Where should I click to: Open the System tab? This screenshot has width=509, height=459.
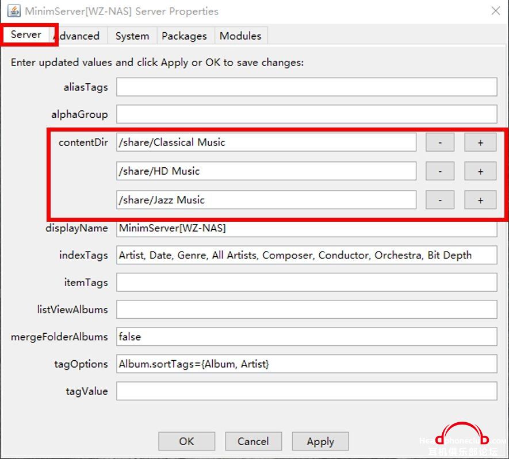coord(132,36)
